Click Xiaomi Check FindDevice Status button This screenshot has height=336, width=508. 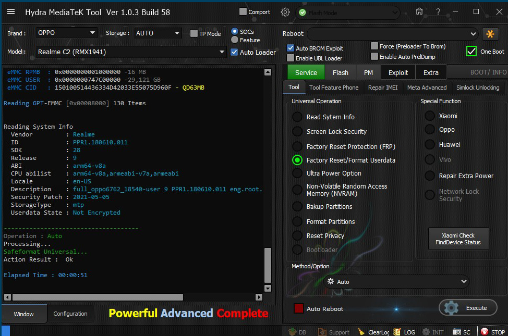[x=458, y=239]
